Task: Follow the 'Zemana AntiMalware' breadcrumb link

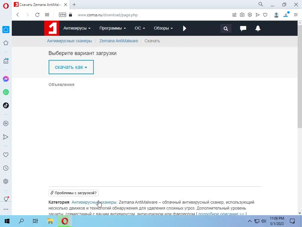Action: pyautogui.click(x=119, y=41)
